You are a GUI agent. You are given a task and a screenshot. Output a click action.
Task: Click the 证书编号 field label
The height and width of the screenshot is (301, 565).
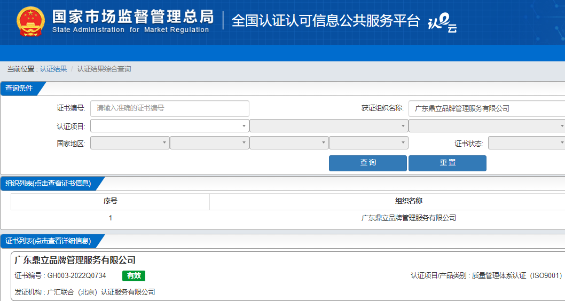[x=71, y=108]
